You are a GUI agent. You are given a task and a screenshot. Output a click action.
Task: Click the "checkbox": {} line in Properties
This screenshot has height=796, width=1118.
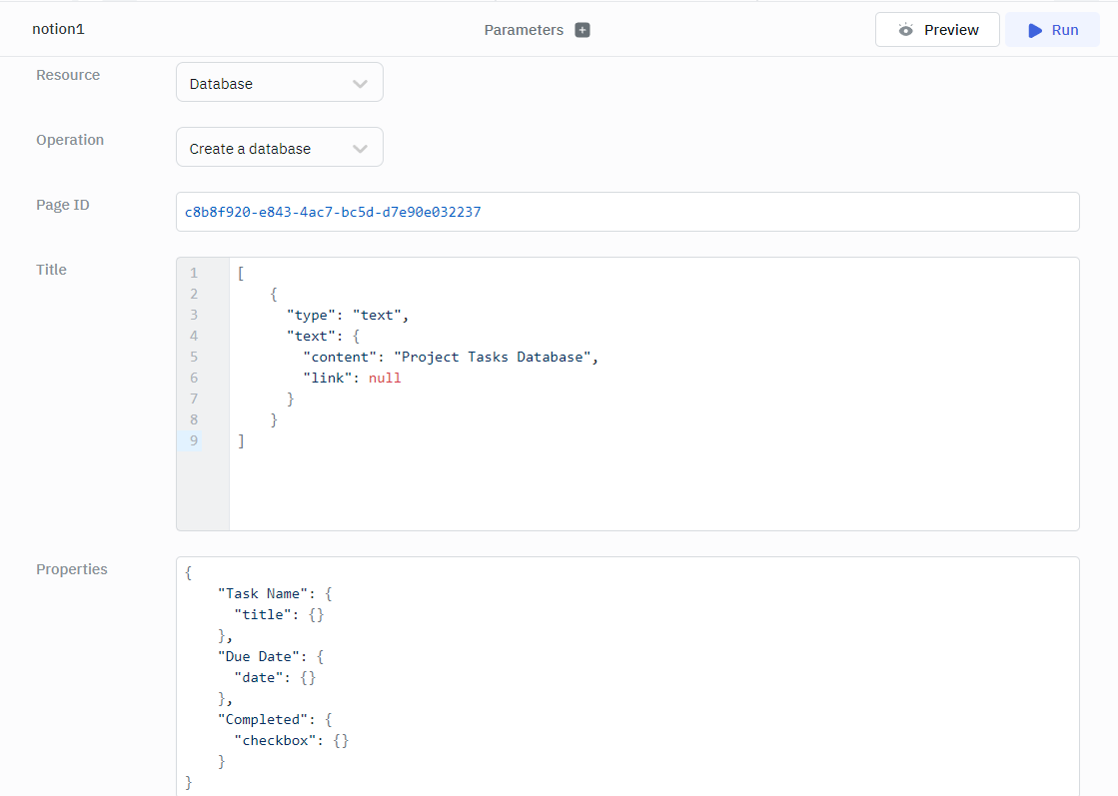tap(291, 740)
